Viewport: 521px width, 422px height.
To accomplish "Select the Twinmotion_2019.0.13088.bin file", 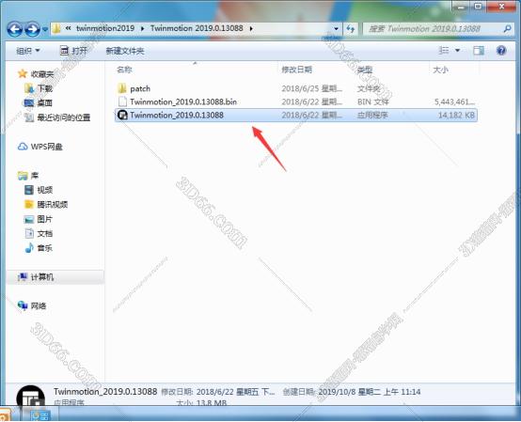I will point(296,102).
